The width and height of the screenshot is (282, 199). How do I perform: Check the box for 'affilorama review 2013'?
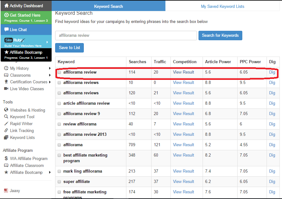(59, 135)
